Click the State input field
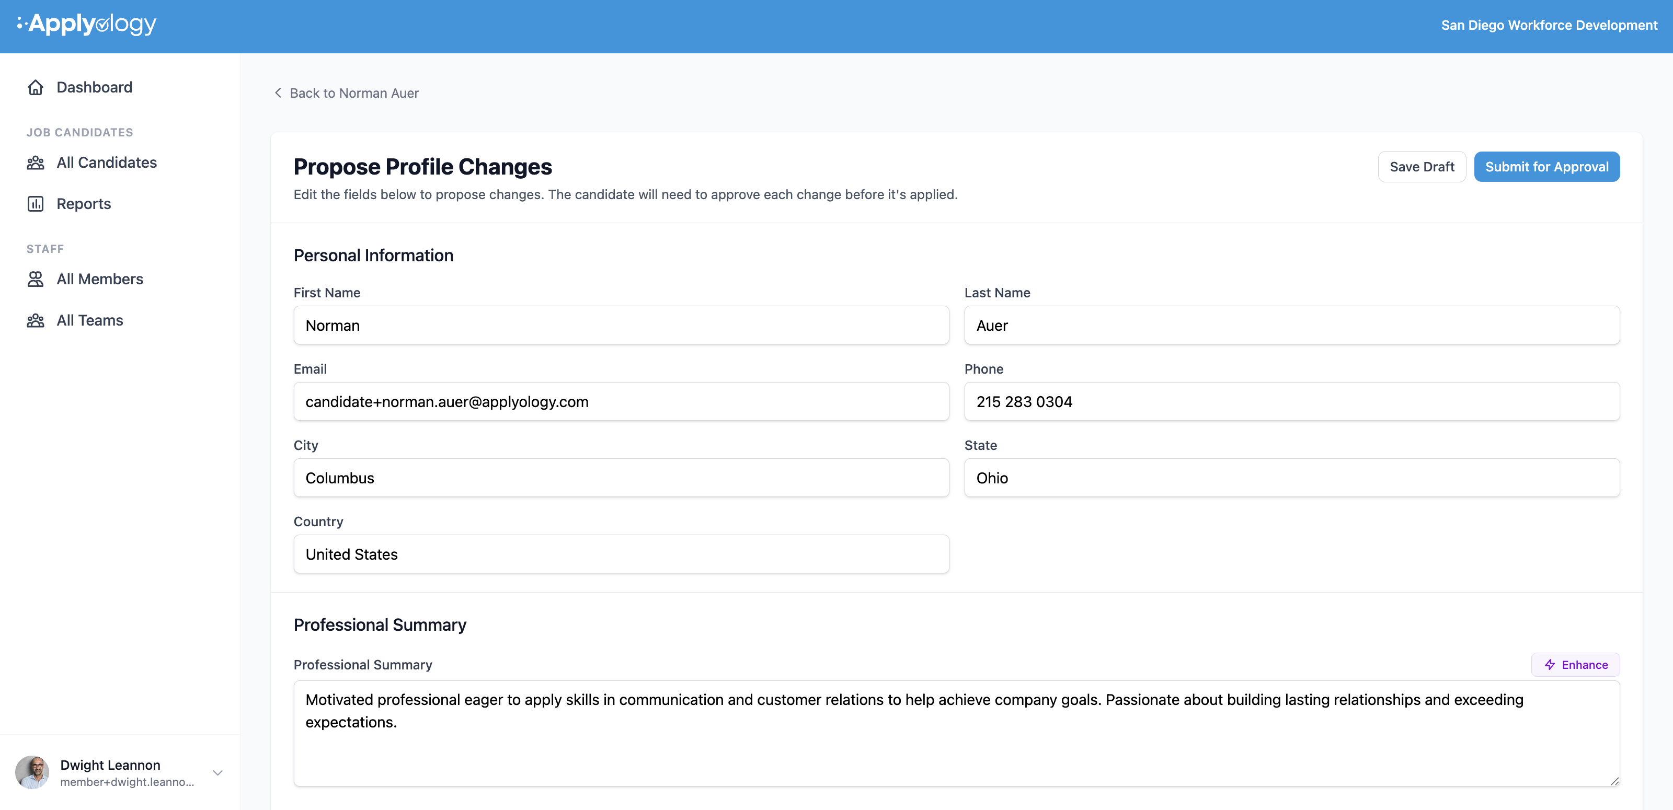 point(1292,478)
